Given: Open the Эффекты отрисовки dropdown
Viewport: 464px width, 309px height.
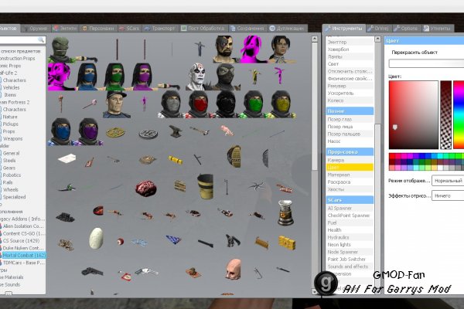Looking at the screenshot, I should pyautogui.click(x=448, y=195).
